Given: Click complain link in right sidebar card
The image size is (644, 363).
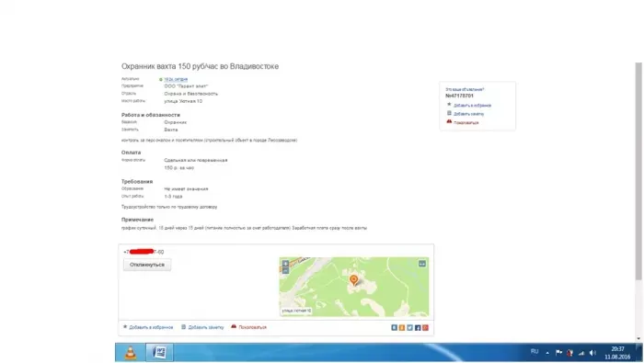Looking at the screenshot, I should coord(466,122).
